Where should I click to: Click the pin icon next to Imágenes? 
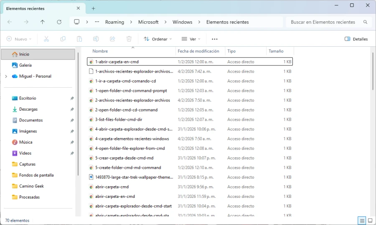click(x=72, y=131)
